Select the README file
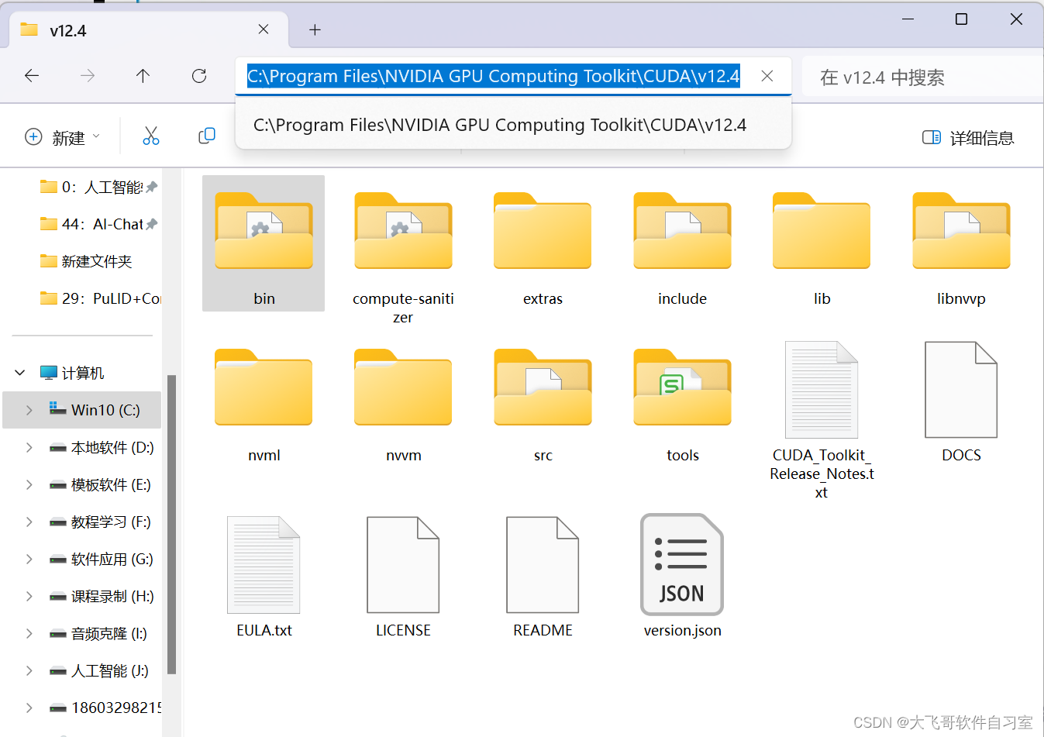1044x737 pixels. pos(543,577)
